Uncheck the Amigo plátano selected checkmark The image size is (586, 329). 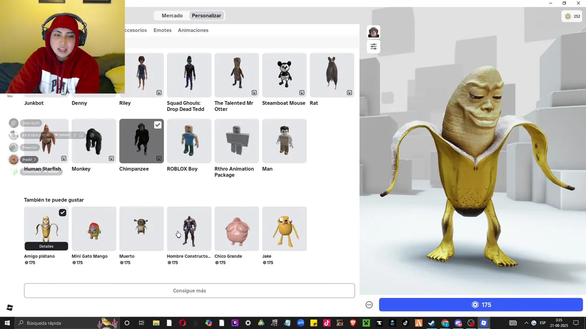(x=62, y=212)
